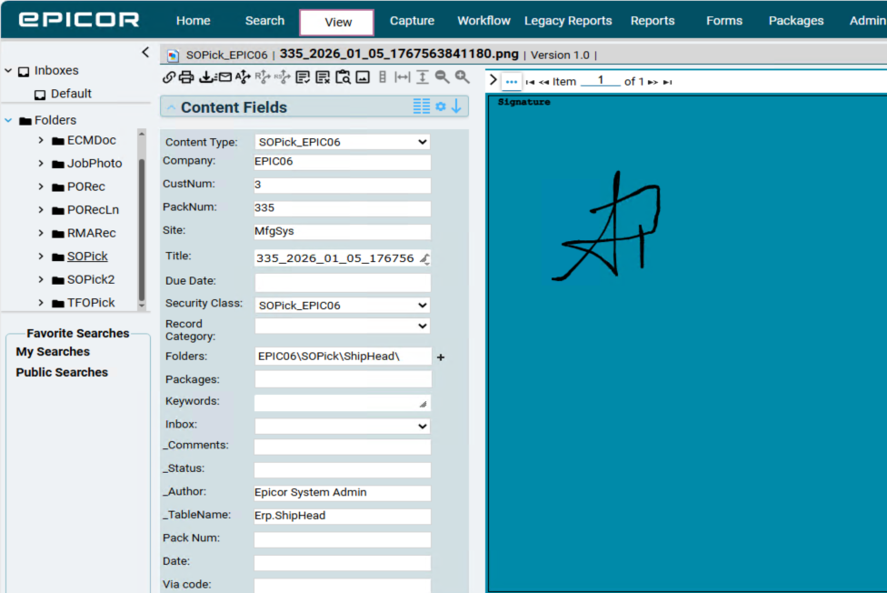
Task: Click the printer icon in toolbar
Action: (x=185, y=78)
